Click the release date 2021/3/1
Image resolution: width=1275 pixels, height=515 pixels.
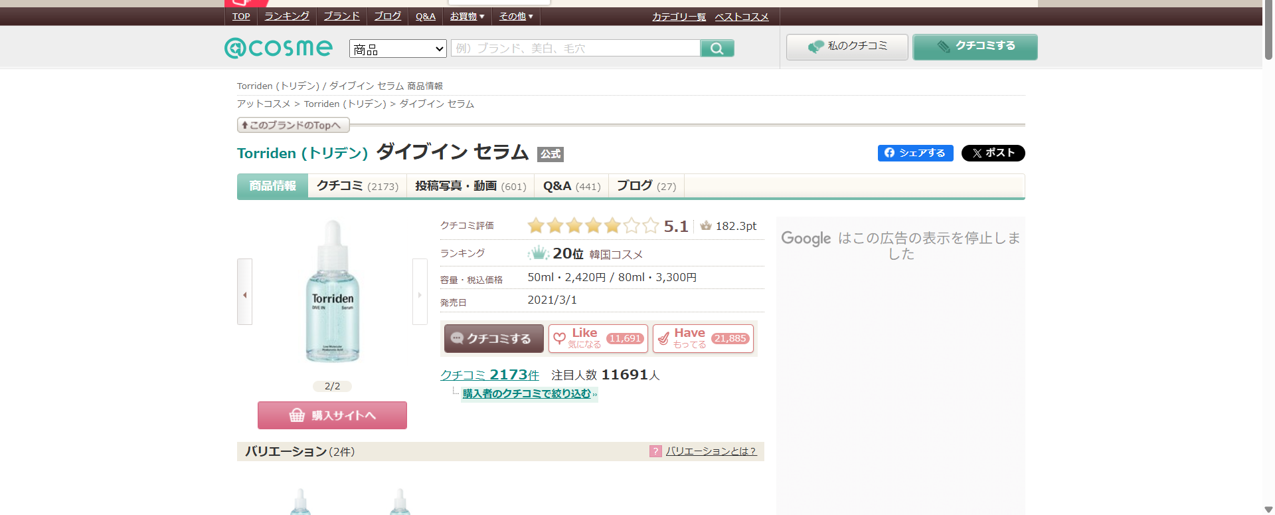click(x=552, y=300)
